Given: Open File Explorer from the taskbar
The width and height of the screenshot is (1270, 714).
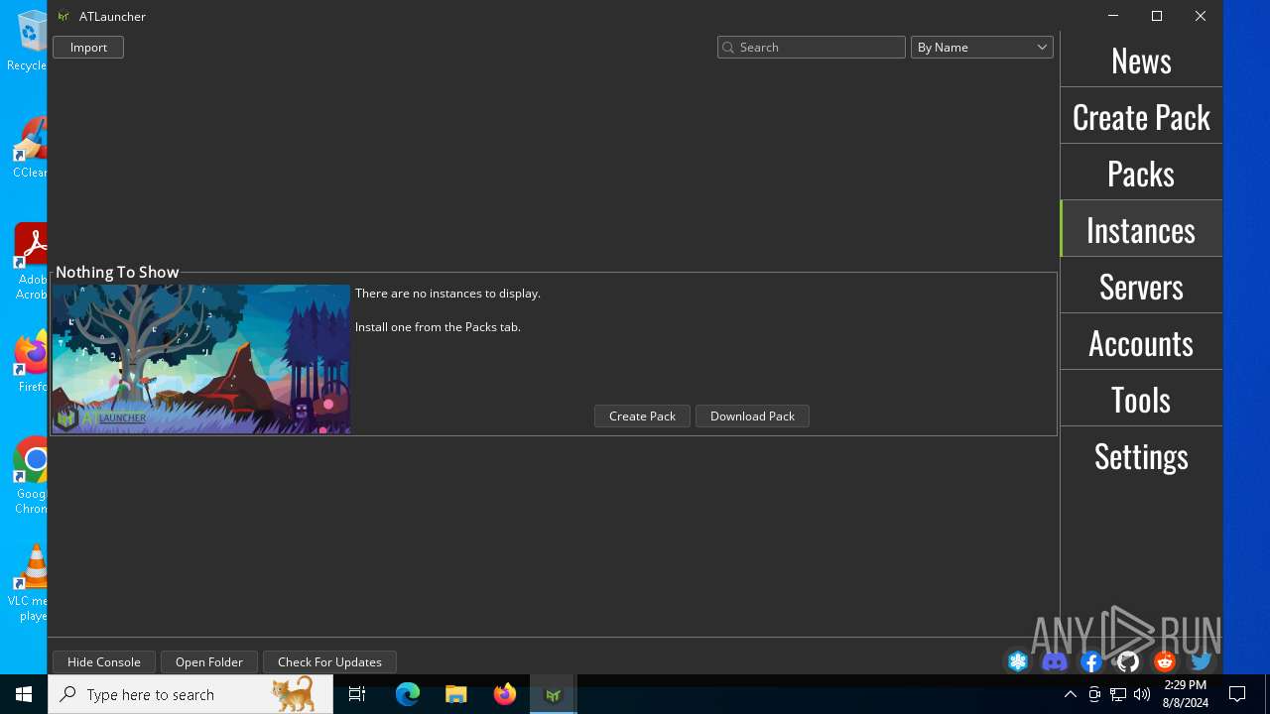Looking at the screenshot, I should click(x=456, y=694).
